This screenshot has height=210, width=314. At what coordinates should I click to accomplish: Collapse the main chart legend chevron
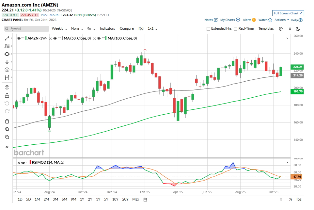tap(287, 38)
